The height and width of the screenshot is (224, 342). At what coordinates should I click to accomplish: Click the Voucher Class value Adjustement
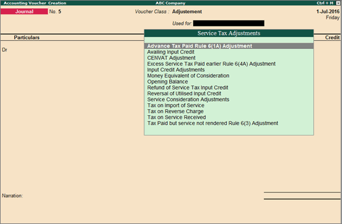tap(187, 12)
